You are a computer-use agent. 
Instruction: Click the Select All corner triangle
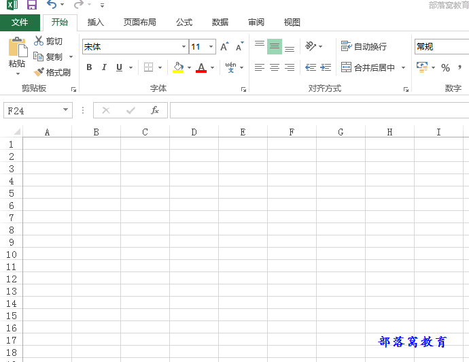click(17, 131)
